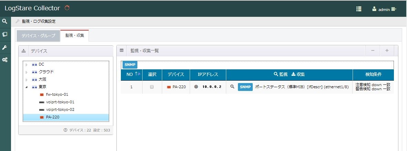Image resolution: width=407 pixels, height=151 pixels.
Task: Select PA-220 device in tree
Action: 53,117
